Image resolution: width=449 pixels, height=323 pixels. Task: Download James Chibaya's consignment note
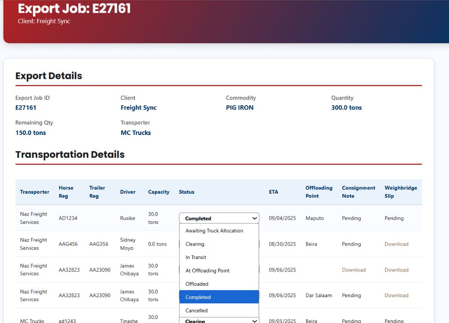point(353,270)
